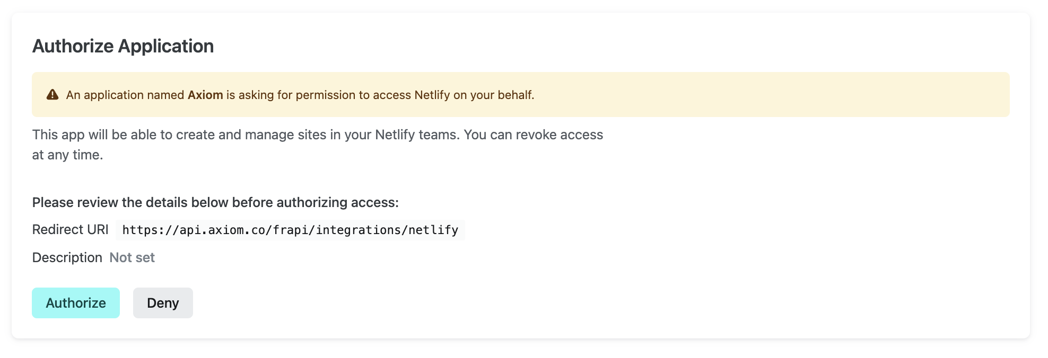The width and height of the screenshot is (1048, 358).
Task: Click the 'Not set' description value
Action: pos(132,257)
